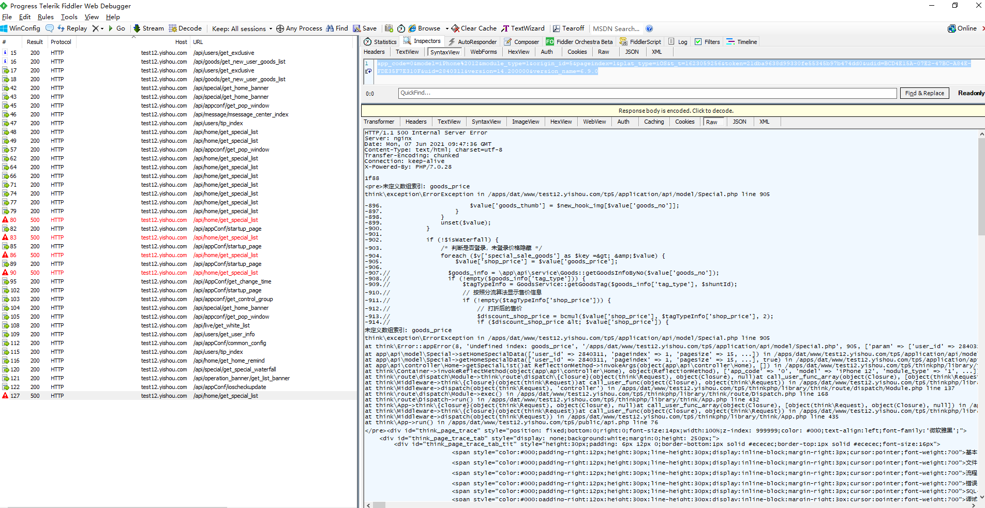Open Composer tab
This screenshot has width=985, height=508.
click(521, 41)
